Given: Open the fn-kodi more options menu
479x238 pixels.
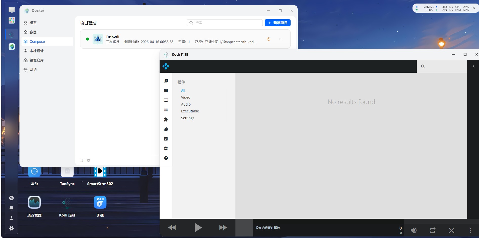Looking at the screenshot, I should pyautogui.click(x=281, y=39).
